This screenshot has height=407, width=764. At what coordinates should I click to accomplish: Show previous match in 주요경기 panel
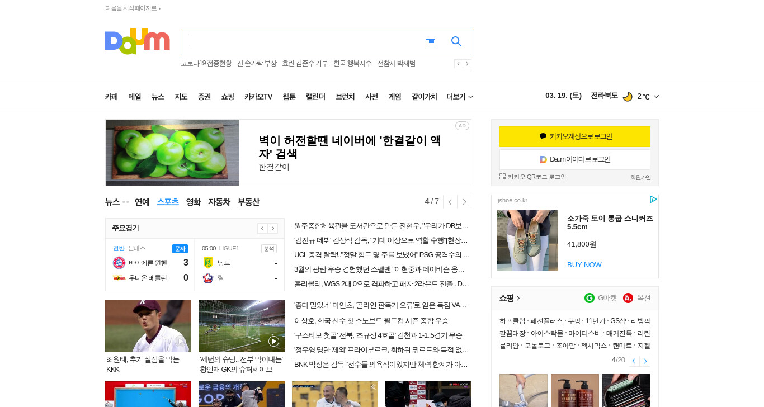coord(262,228)
